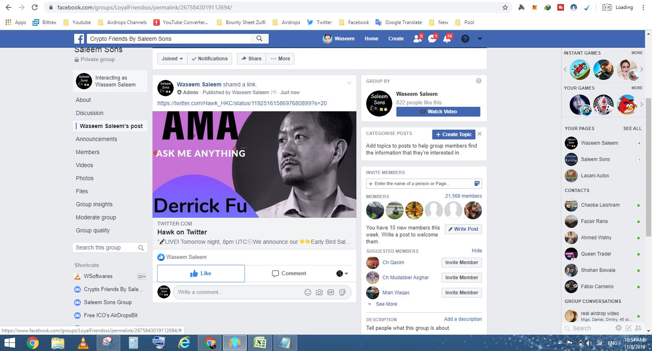Click the Search this group field

110,247
